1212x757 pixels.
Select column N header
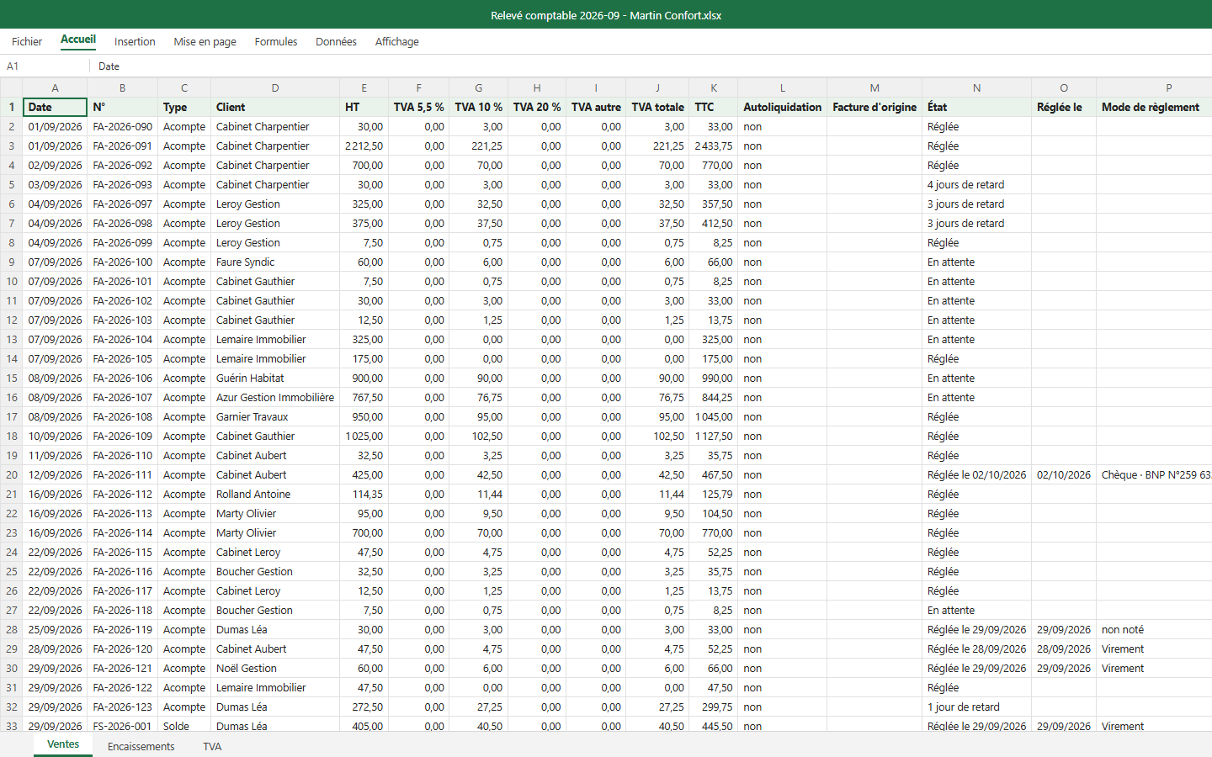(976, 87)
